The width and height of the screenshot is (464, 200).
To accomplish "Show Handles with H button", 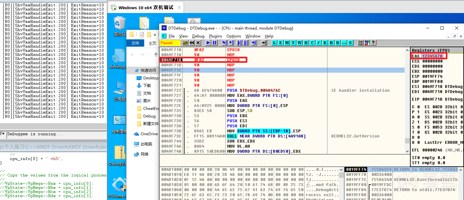I will click(x=306, y=43).
